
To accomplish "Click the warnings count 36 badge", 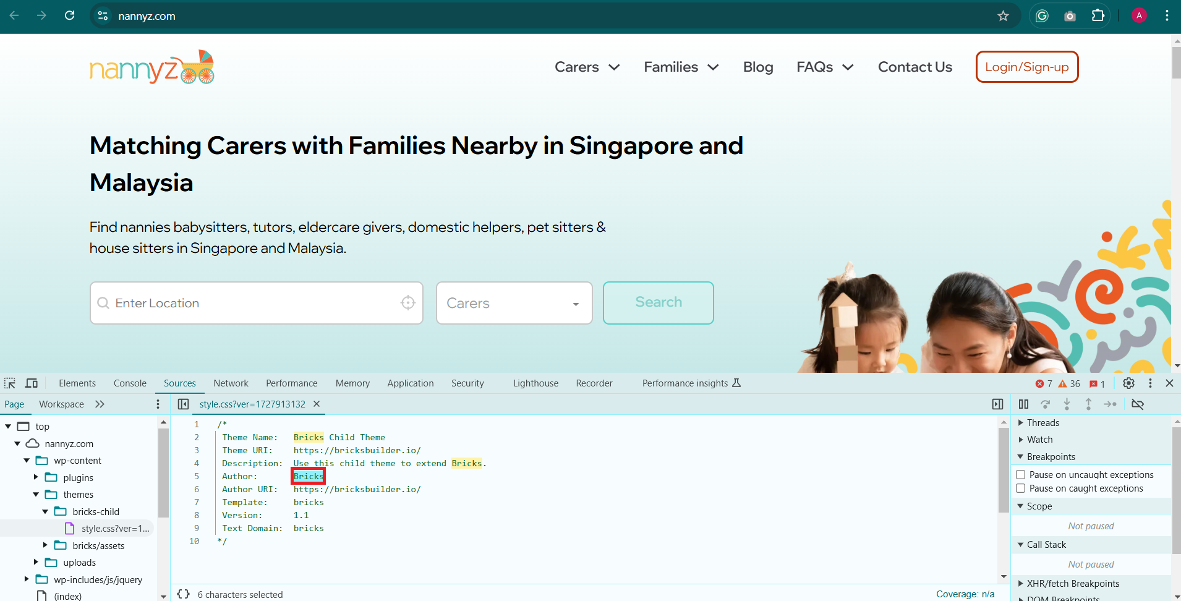I will pos(1069,384).
